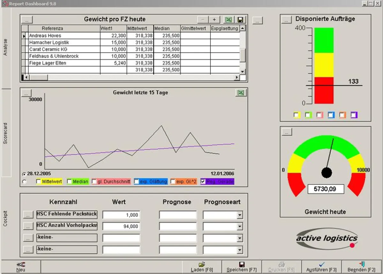Viewport: 383px width, 274px height.
Task: Switch to the Analyse side tab
Action: tap(6, 48)
